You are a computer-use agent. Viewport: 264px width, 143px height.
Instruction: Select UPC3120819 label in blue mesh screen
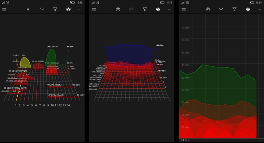click(x=98, y=75)
